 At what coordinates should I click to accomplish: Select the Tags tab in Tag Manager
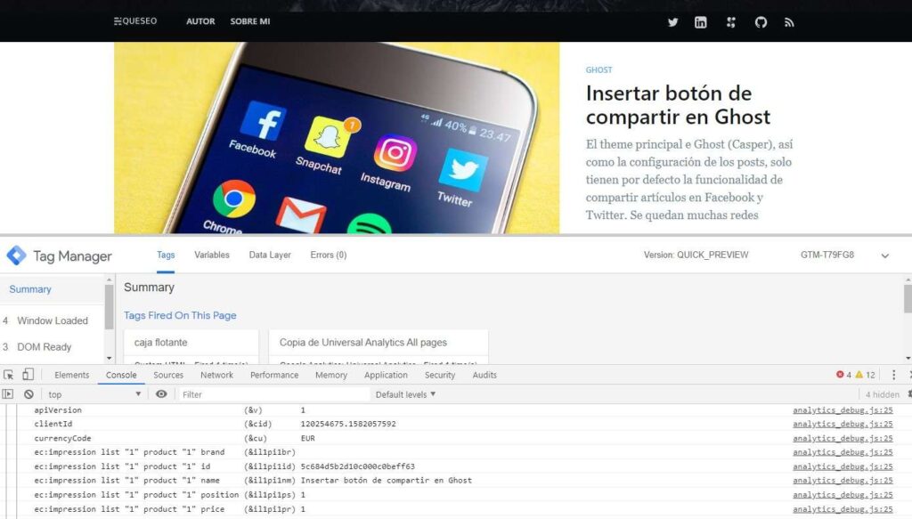(166, 255)
